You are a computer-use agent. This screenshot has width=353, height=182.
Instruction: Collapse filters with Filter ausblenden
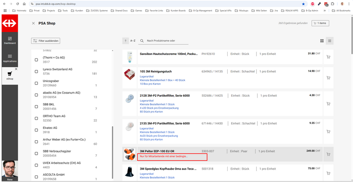(x=45, y=41)
